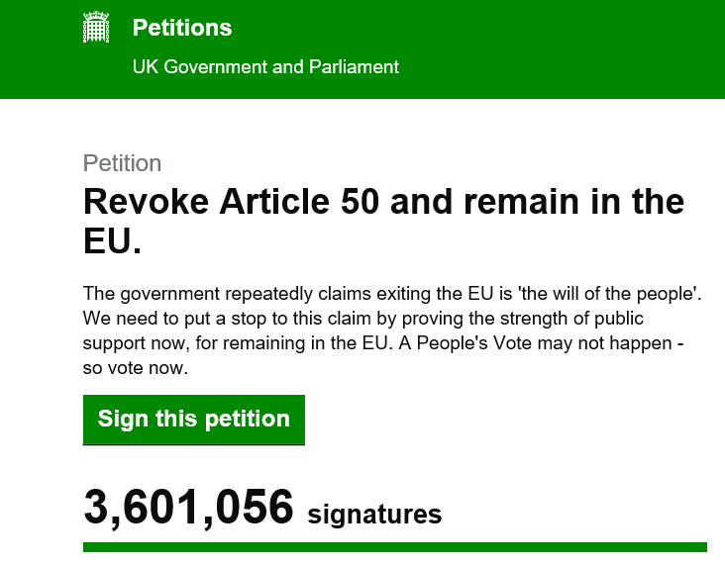Click the grey 'Petition' label above title
Image resolution: width=725 pixels, height=566 pixels.
(122, 163)
